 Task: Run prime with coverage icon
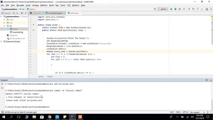pos(180,9)
